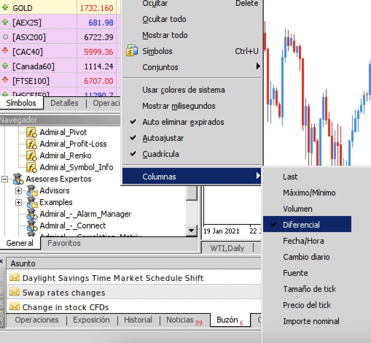The height and width of the screenshot is (343, 371).
Task: Enable the Last column
Action: (x=307, y=177)
